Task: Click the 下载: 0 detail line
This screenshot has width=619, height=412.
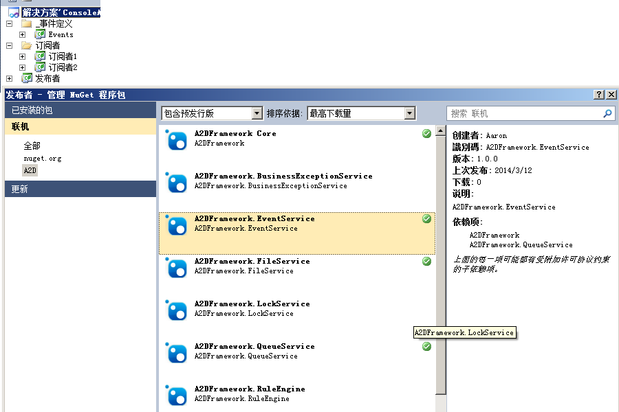Action: click(x=466, y=182)
